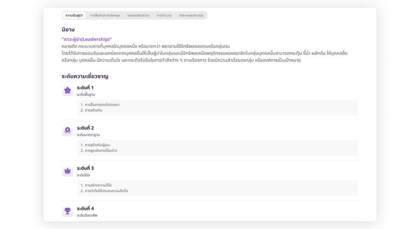Click the ระดับที่ 4 level title

click(85, 209)
